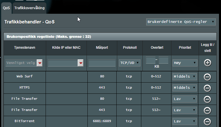Change priority of File Transfer port 80

tap(185, 99)
